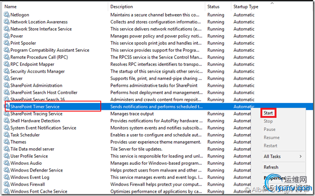Click the Status column header
This screenshot has height=196, width=315.
213,7
